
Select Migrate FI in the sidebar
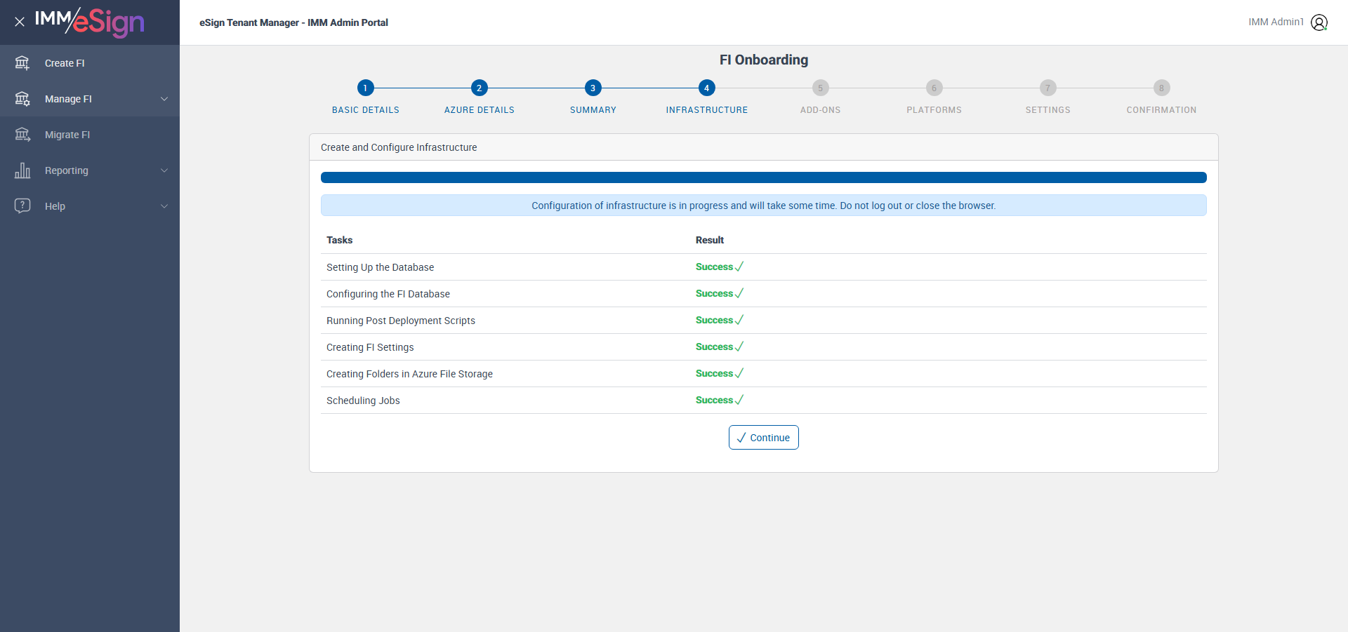coord(90,135)
